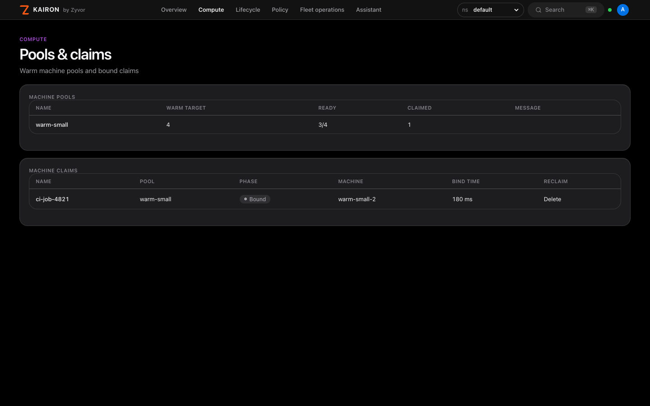Click the KAIRON brand name
Screen dimensions: 650x406
click(46, 10)
